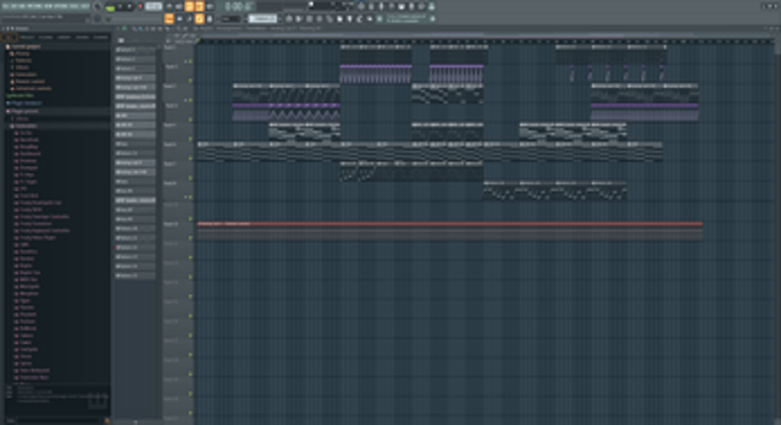Image resolution: width=781 pixels, height=425 pixels.
Task: Click the song time display
Action: [240, 7]
